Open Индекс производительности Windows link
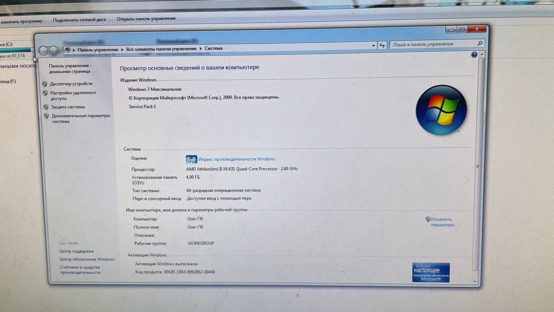This screenshot has height=312, width=554. pyautogui.click(x=236, y=159)
